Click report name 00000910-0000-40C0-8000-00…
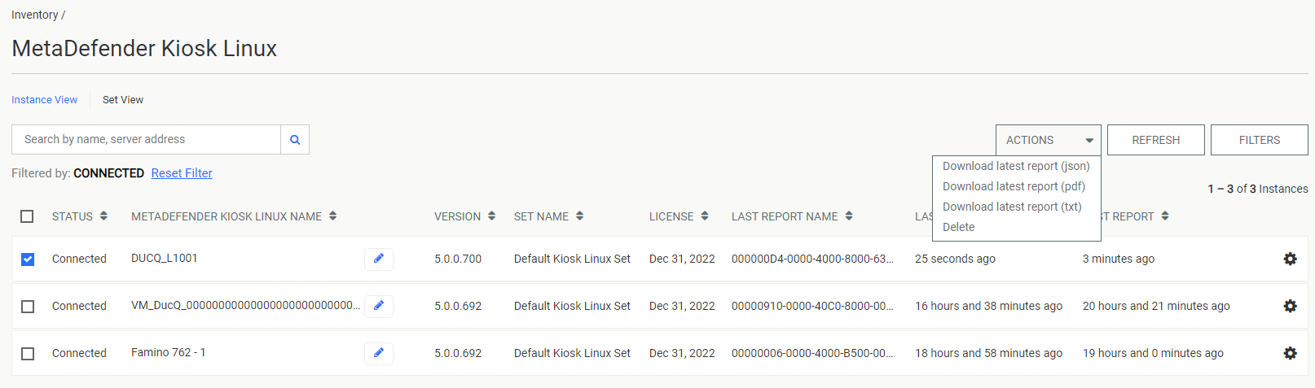 point(812,306)
